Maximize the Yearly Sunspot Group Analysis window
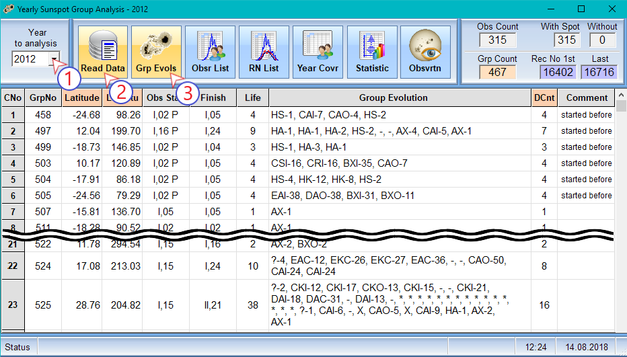Image resolution: width=627 pixels, height=357 pixels. (x=581, y=9)
